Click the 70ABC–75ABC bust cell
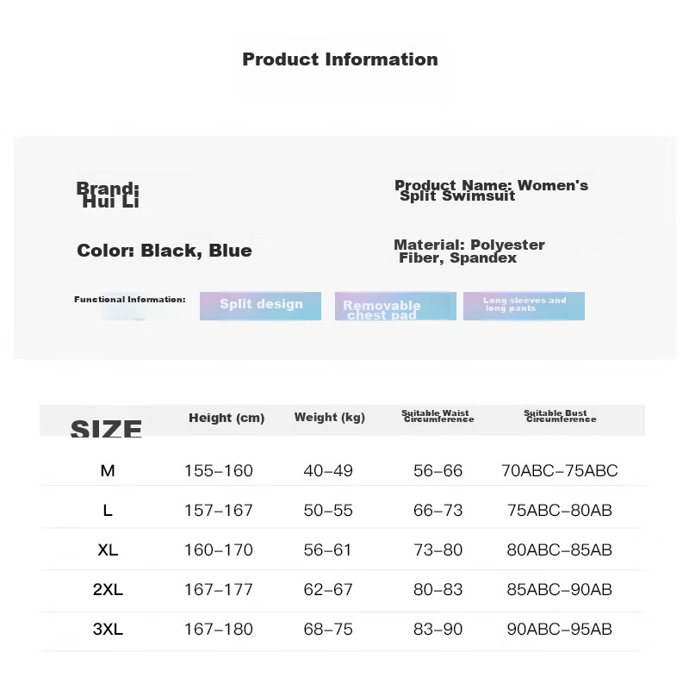 559,471
